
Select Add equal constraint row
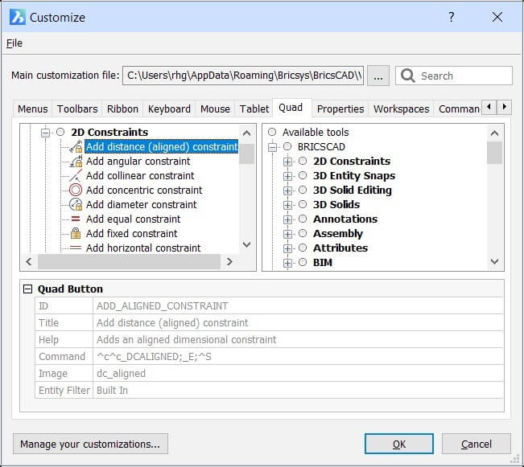pos(134,219)
